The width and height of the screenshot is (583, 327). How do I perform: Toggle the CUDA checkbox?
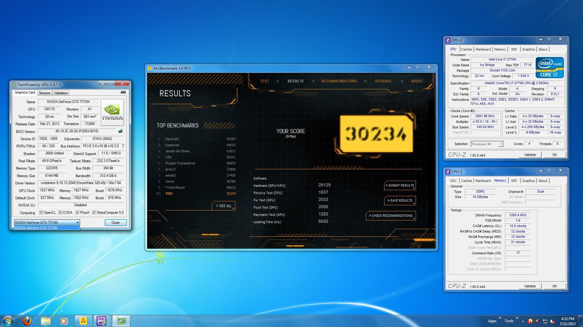coord(60,213)
